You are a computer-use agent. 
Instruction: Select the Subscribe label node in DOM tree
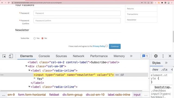click(73, 62)
